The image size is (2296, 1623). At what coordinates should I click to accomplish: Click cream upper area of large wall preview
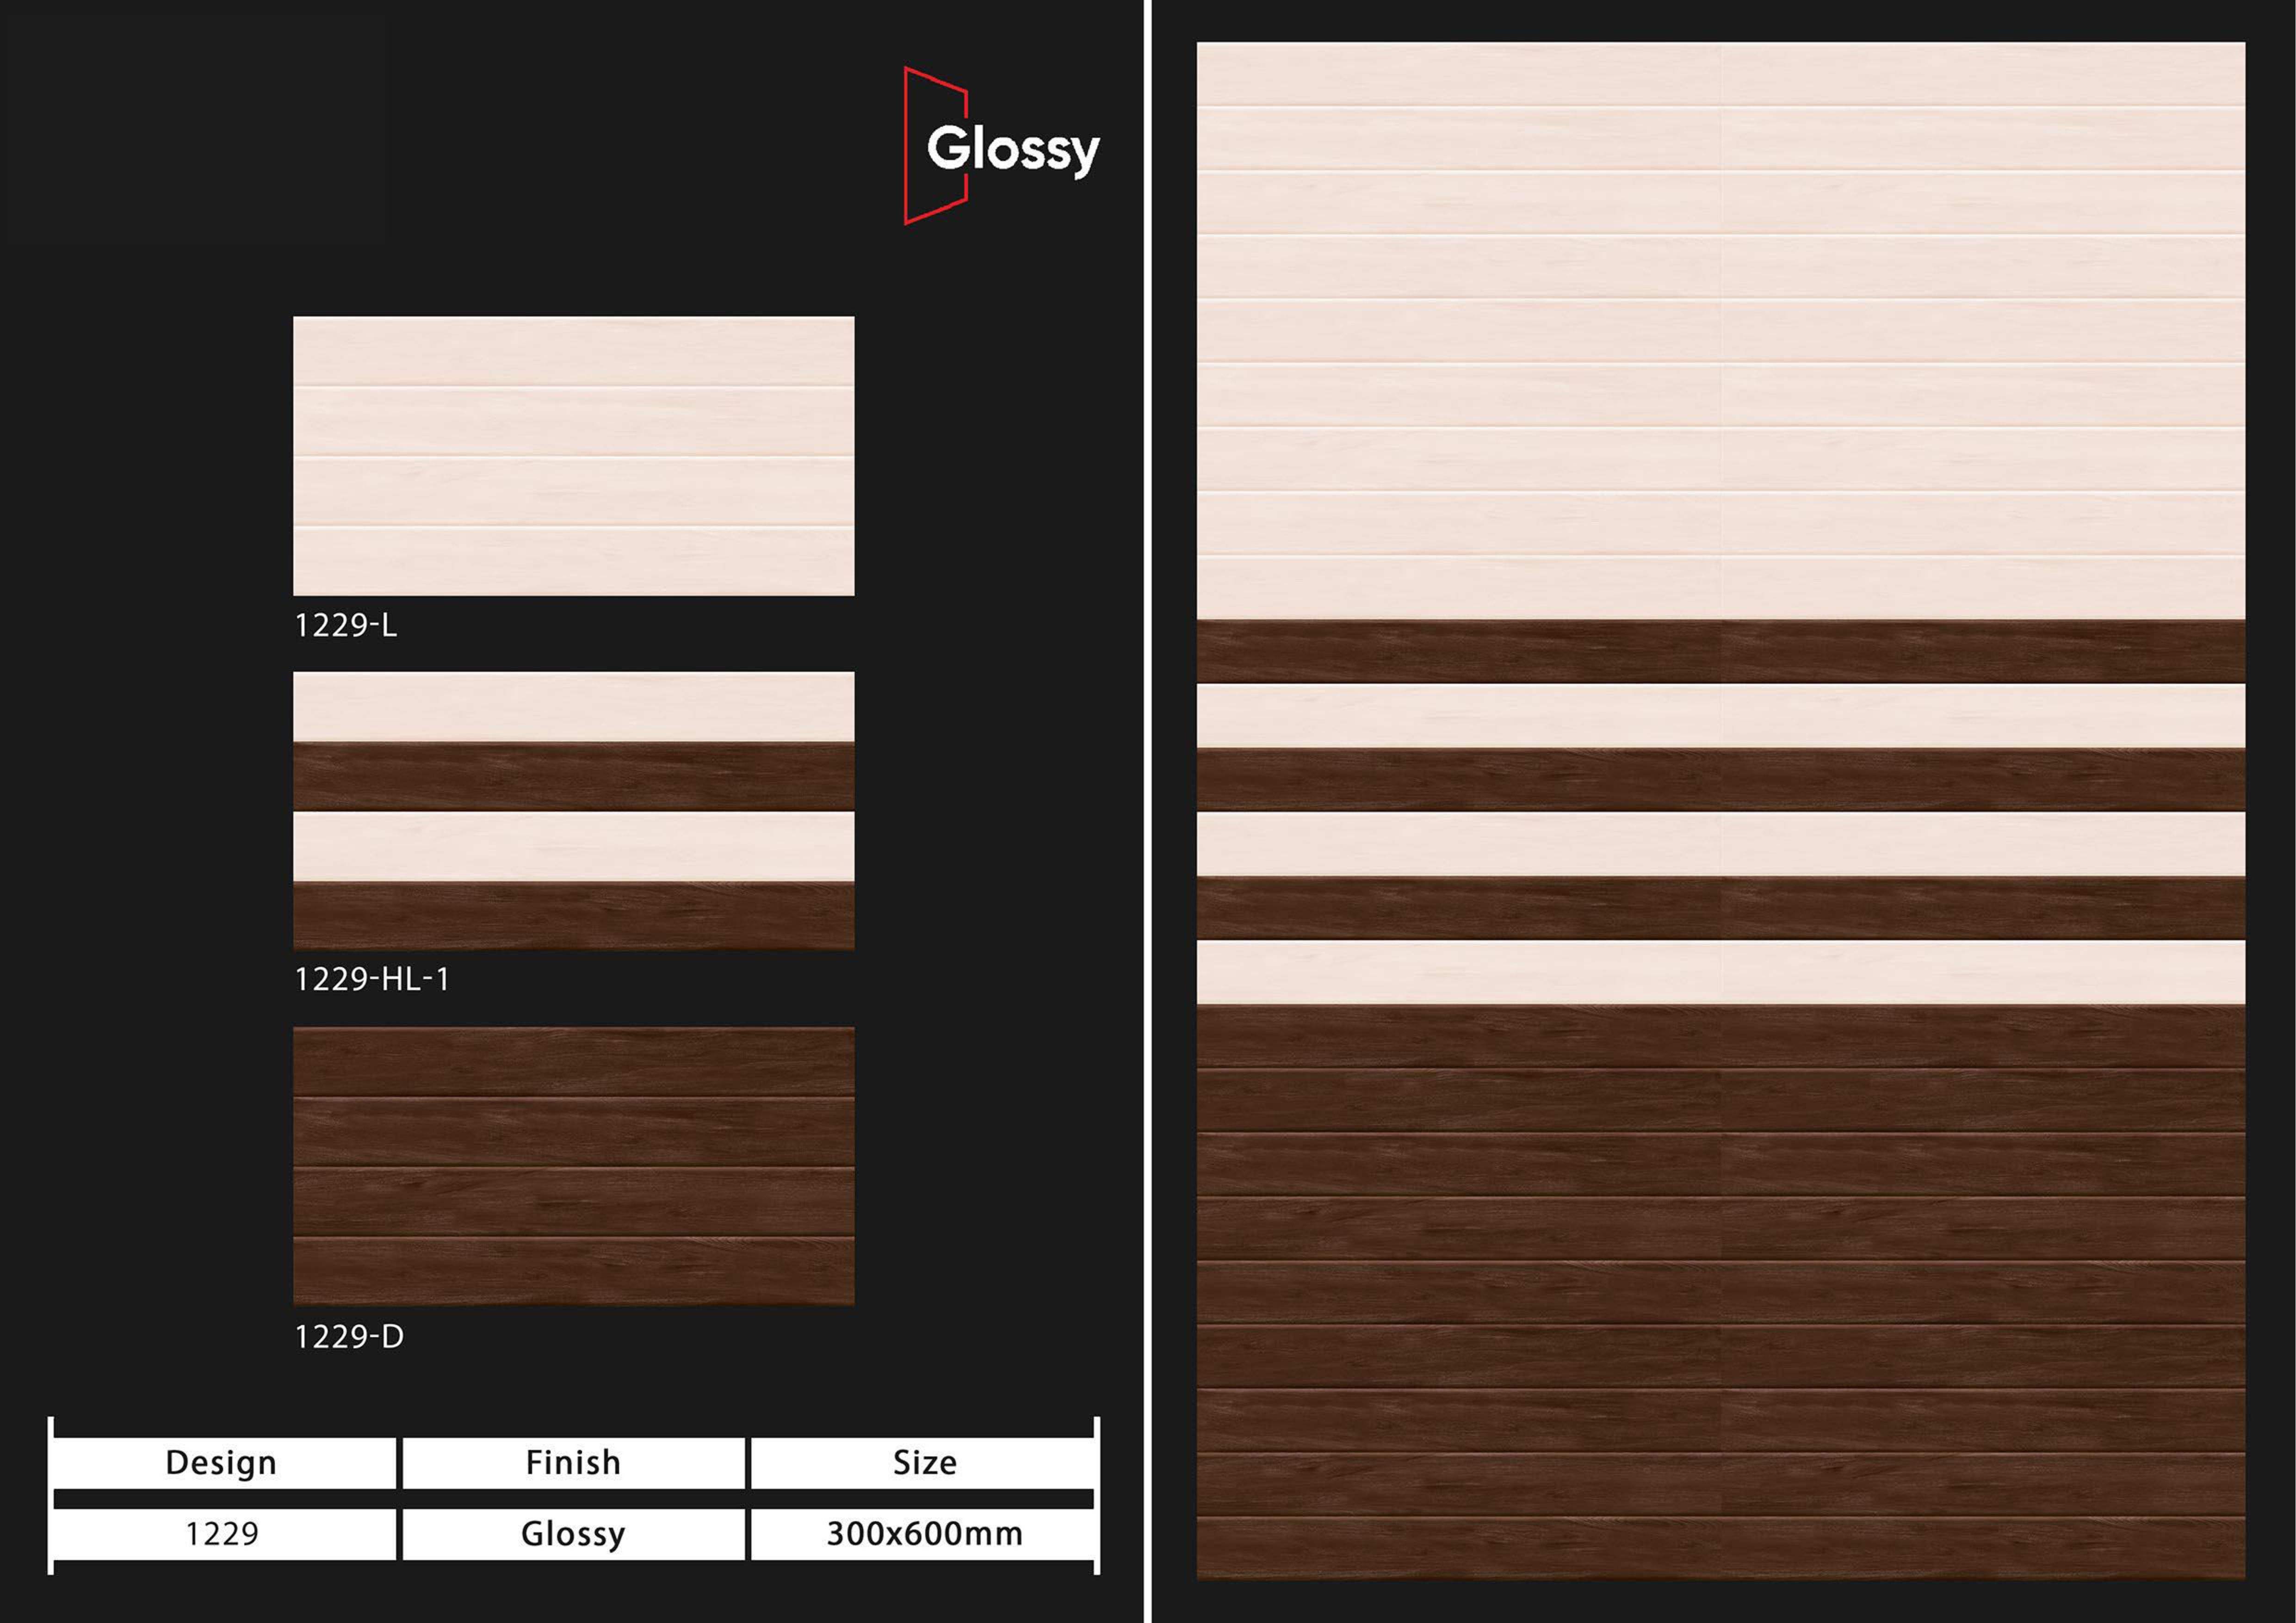point(1720,330)
